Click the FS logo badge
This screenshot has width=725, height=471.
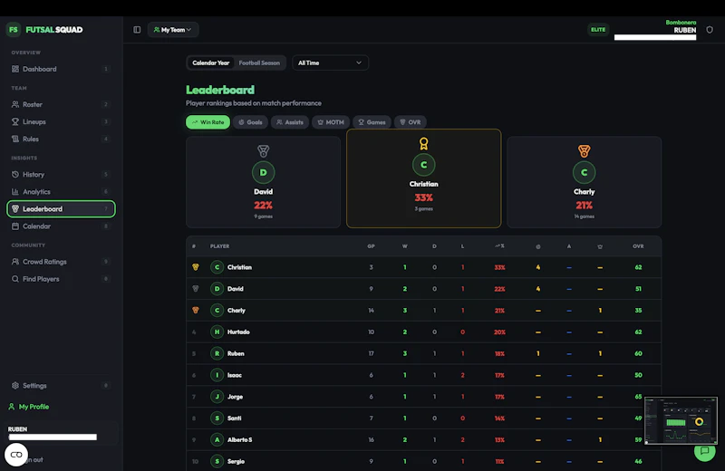[13, 30]
